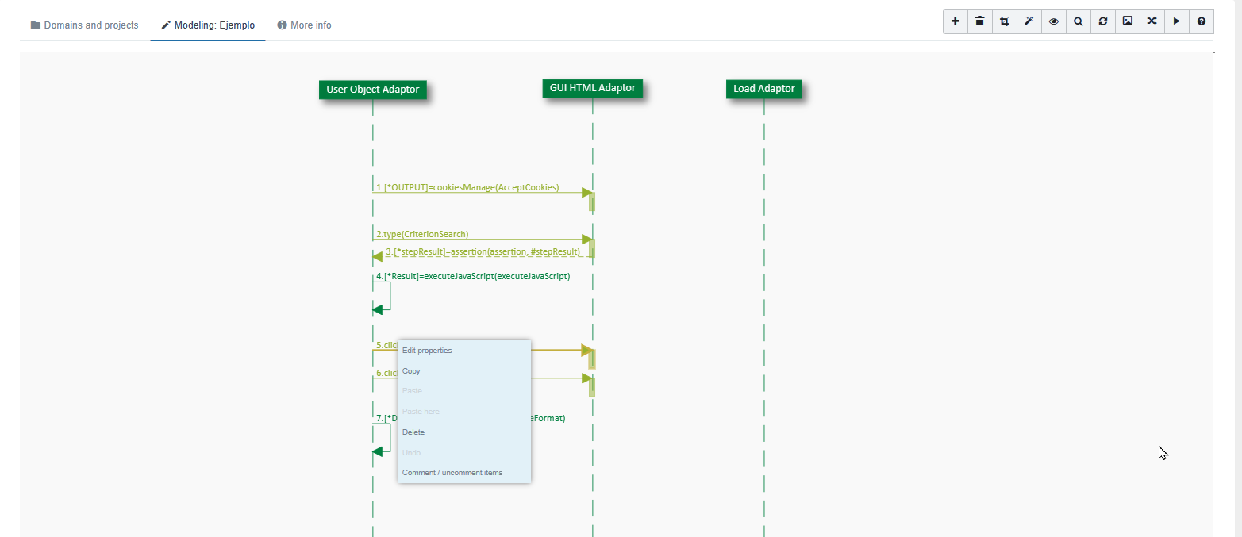Click the plus (add) toolbar icon

point(955,21)
